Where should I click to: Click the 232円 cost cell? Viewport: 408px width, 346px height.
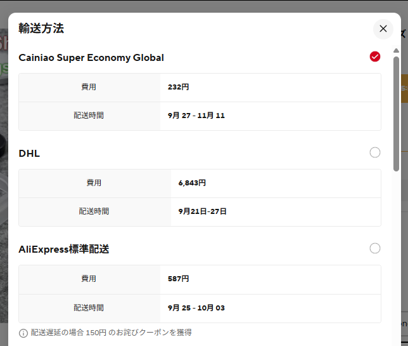[x=179, y=87]
